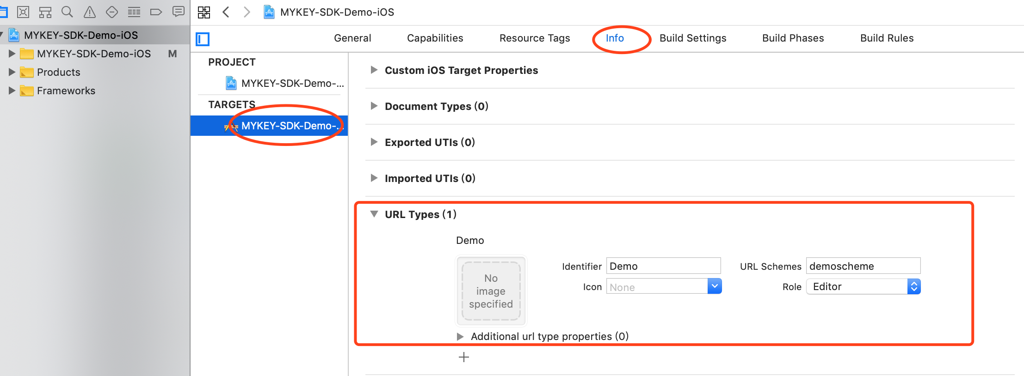
Task: Open the symbol navigator icon
Action: point(45,12)
